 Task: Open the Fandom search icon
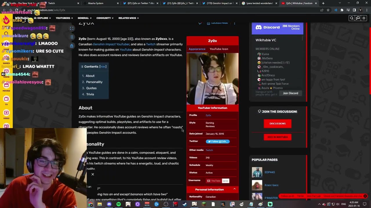[x=352, y=18]
